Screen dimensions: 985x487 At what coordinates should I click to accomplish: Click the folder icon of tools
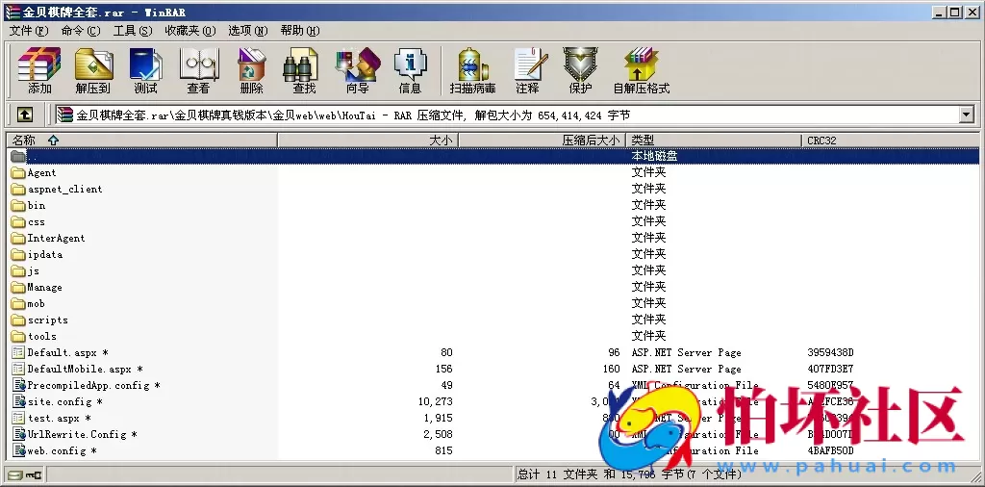[x=18, y=336]
